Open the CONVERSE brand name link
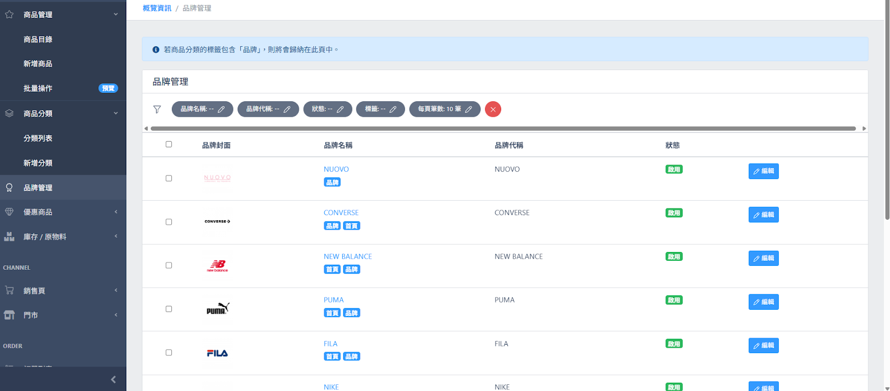Screen dimensions: 890x391 point(341,212)
